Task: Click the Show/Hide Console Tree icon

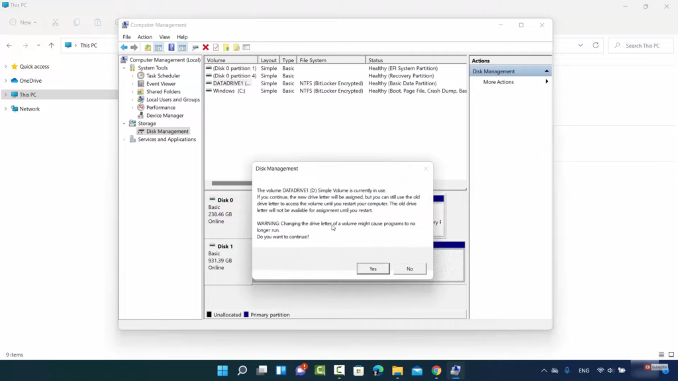Action: pos(158,48)
